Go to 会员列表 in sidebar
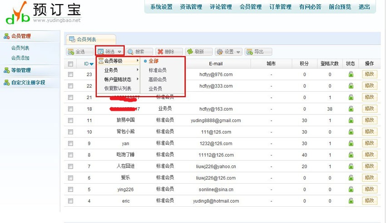 [20, 48]
